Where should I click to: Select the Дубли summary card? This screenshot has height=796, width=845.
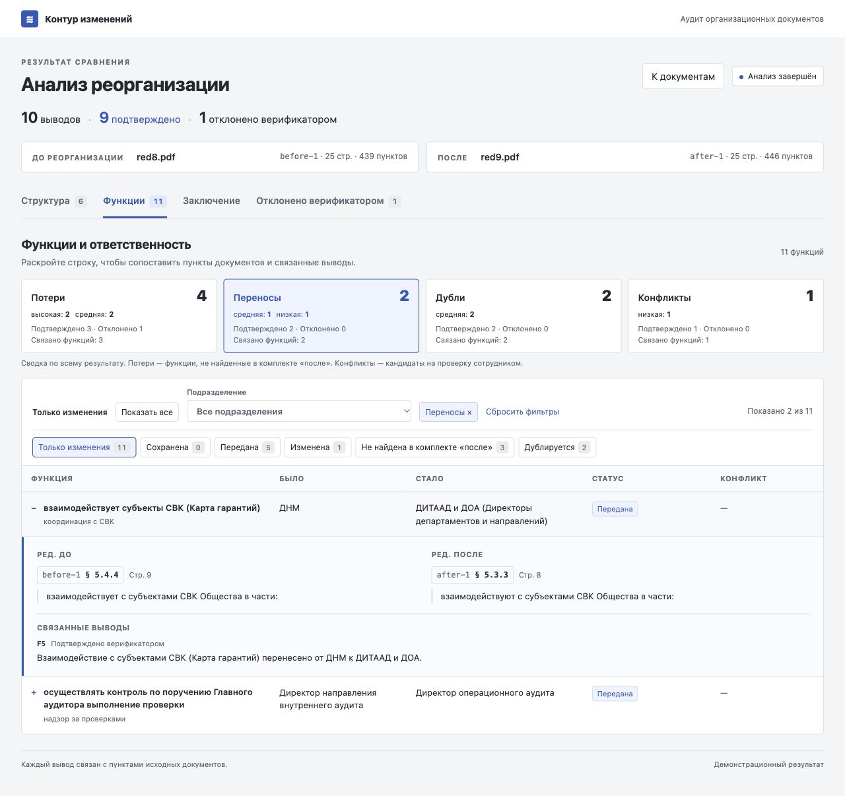524,316
